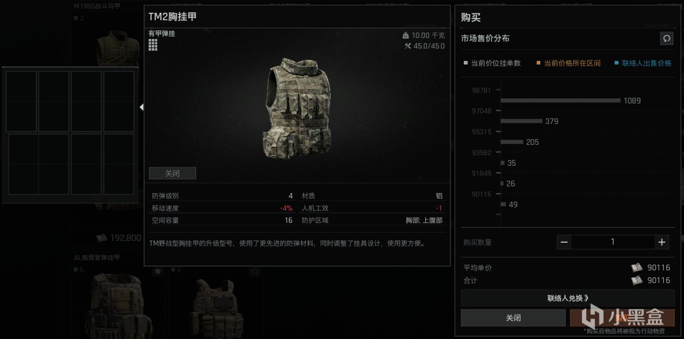Click the currency icon next to 合计
This screenshot has width=684, height=339.
[x=636, y=280]
